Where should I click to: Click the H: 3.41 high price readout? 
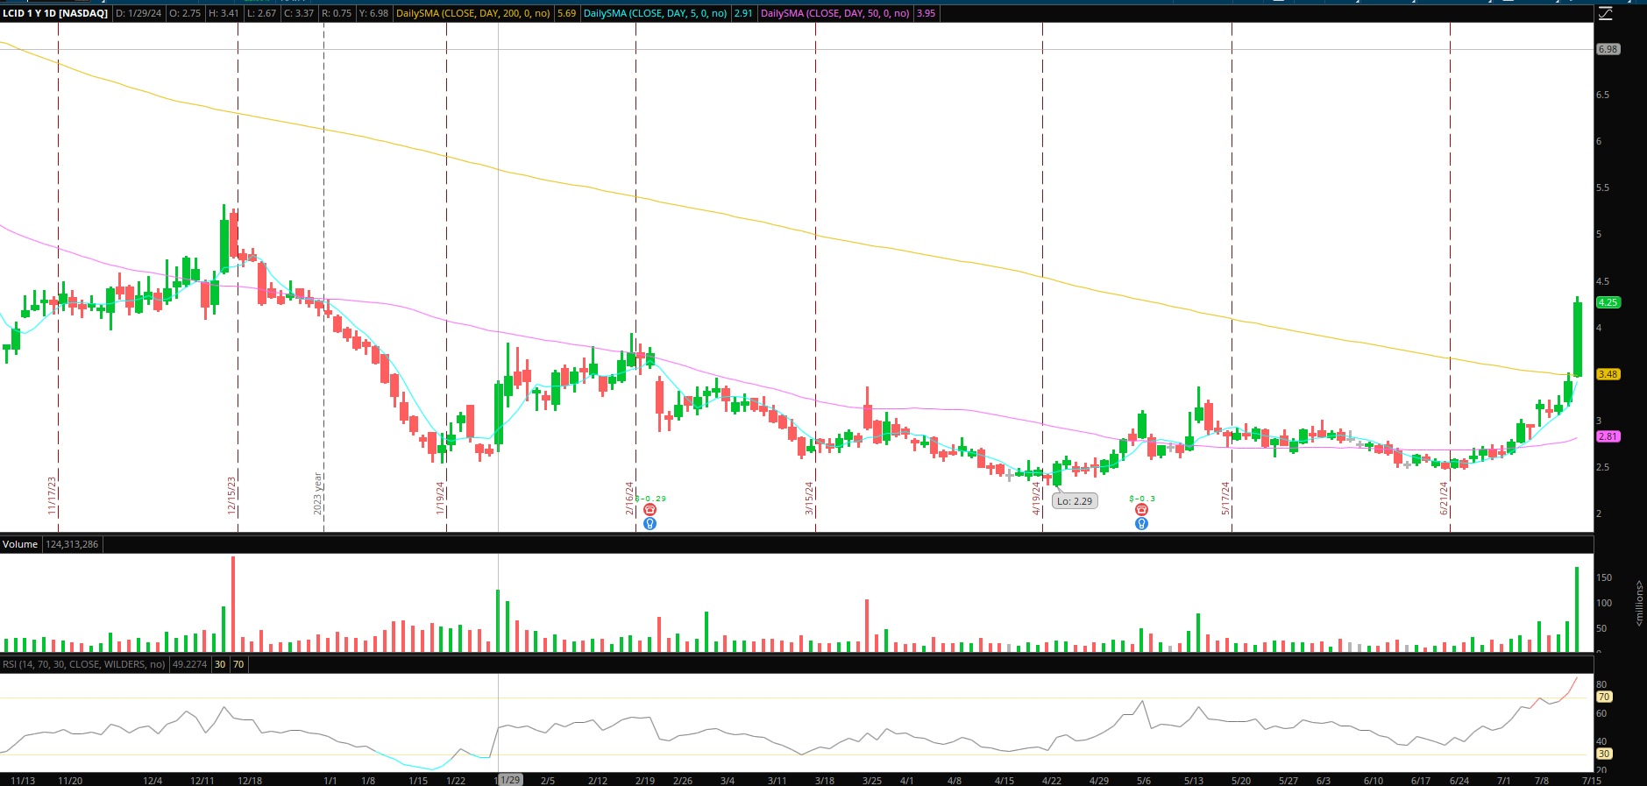pos(224,13)
